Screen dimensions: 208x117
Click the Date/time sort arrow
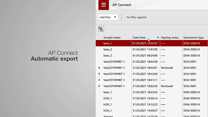tap(158, 38)
